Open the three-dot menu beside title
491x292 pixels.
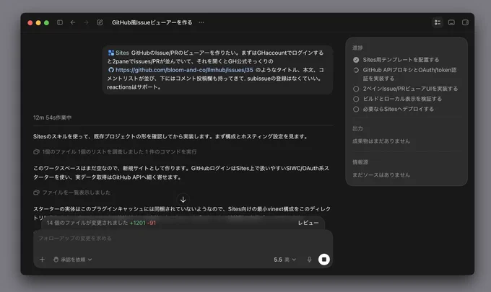coord(201,22)
